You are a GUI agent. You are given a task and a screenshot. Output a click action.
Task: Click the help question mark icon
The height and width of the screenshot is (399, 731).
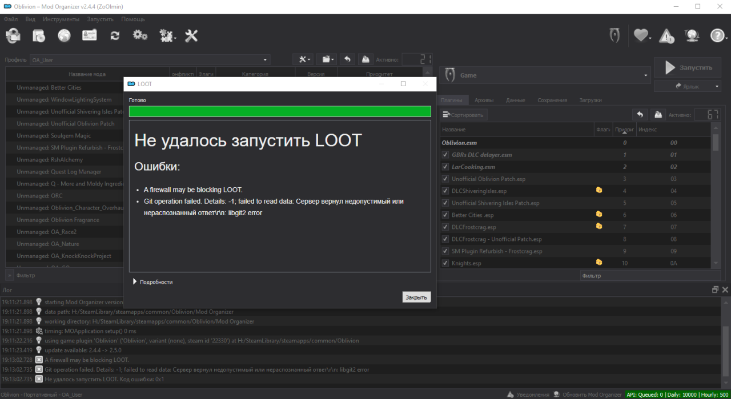[x=717, y=36]
